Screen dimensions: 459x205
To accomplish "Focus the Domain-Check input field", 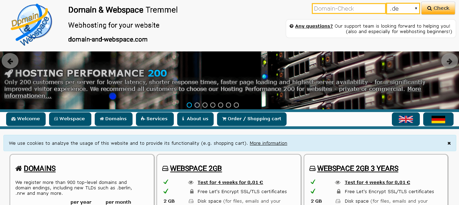I will pos(349,9).
